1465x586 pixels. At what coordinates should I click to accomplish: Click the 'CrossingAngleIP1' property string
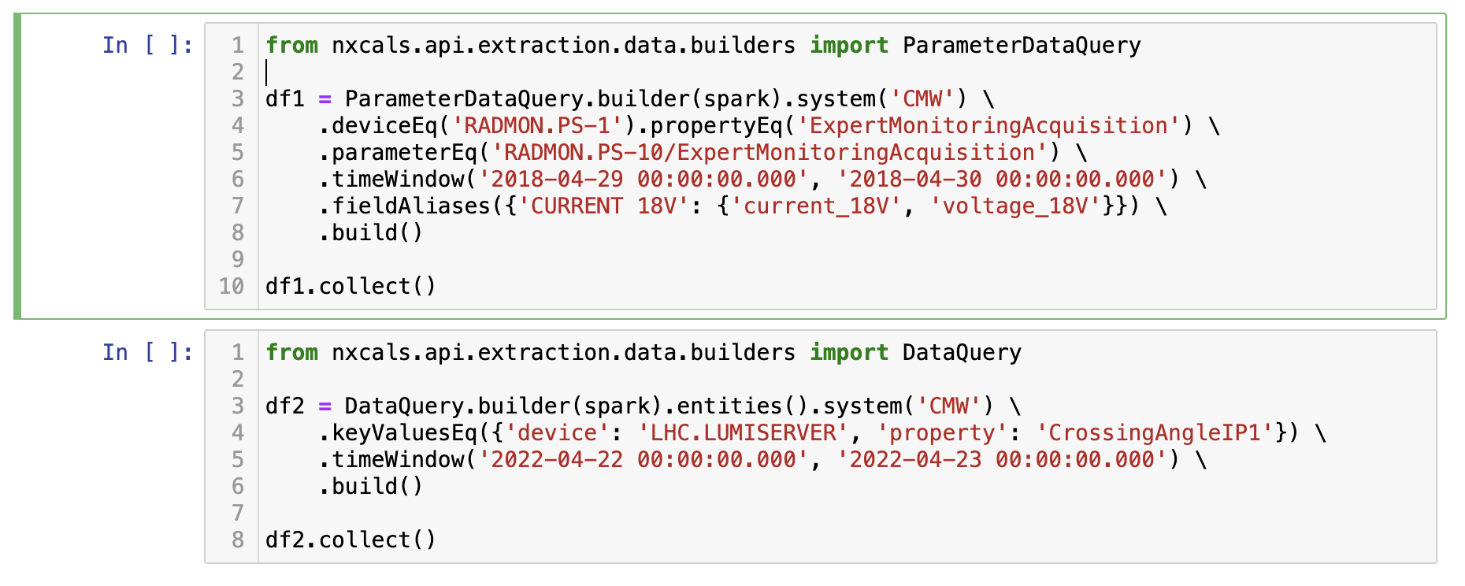1155,432
